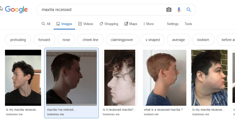Apply the 'claimingpower' filter chip
The height and width of the screenshot is (121, 235).
click(122, 40)
